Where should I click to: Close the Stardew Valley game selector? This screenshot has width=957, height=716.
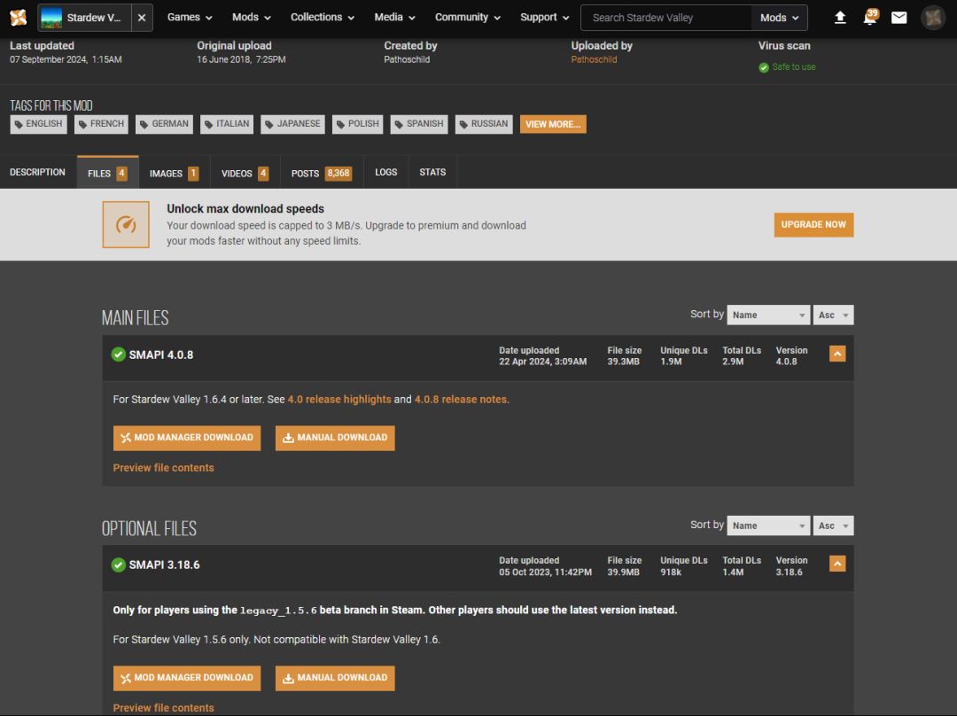144,18
